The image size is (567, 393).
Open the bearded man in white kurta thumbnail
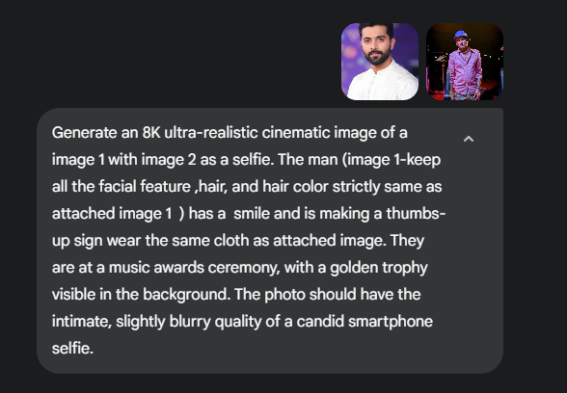(380, 62)
